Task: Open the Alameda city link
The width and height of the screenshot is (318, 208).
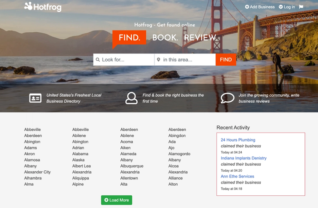Action: pyautogui.click(x=128, y=154)
